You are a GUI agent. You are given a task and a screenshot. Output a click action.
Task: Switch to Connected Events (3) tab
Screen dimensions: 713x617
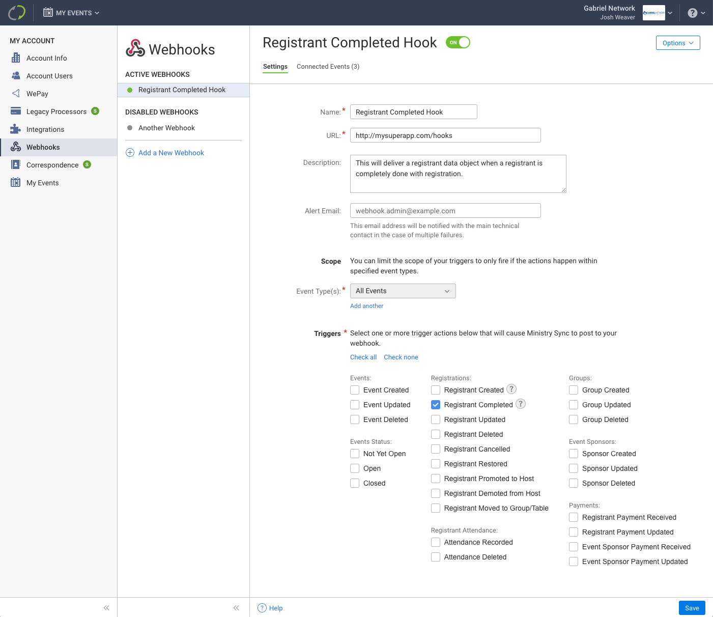(x=328, y=67)
